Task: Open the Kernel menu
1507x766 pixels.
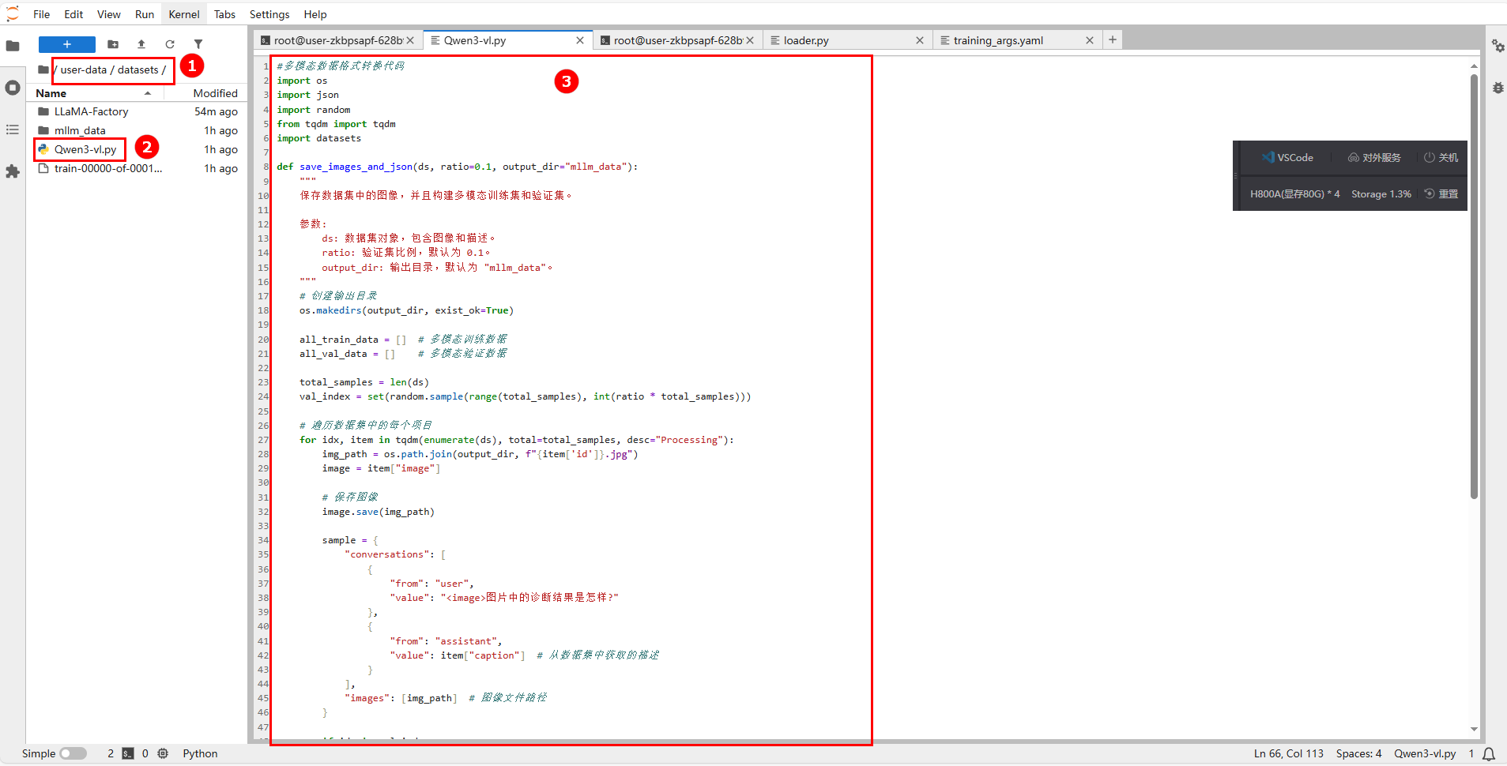Action: [183, 14]
